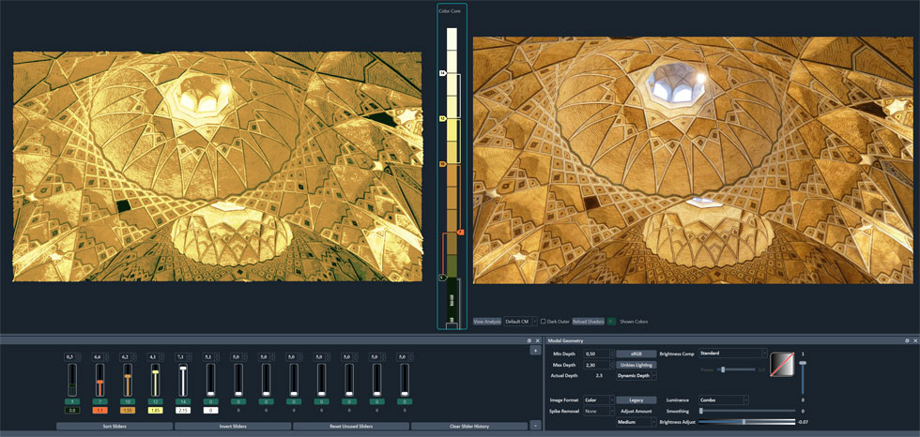Click the brightness curve gradient icon
This screenshot has width=920, height=437.
(781, 363)
